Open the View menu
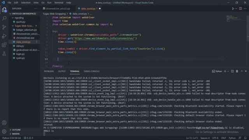 36,3
